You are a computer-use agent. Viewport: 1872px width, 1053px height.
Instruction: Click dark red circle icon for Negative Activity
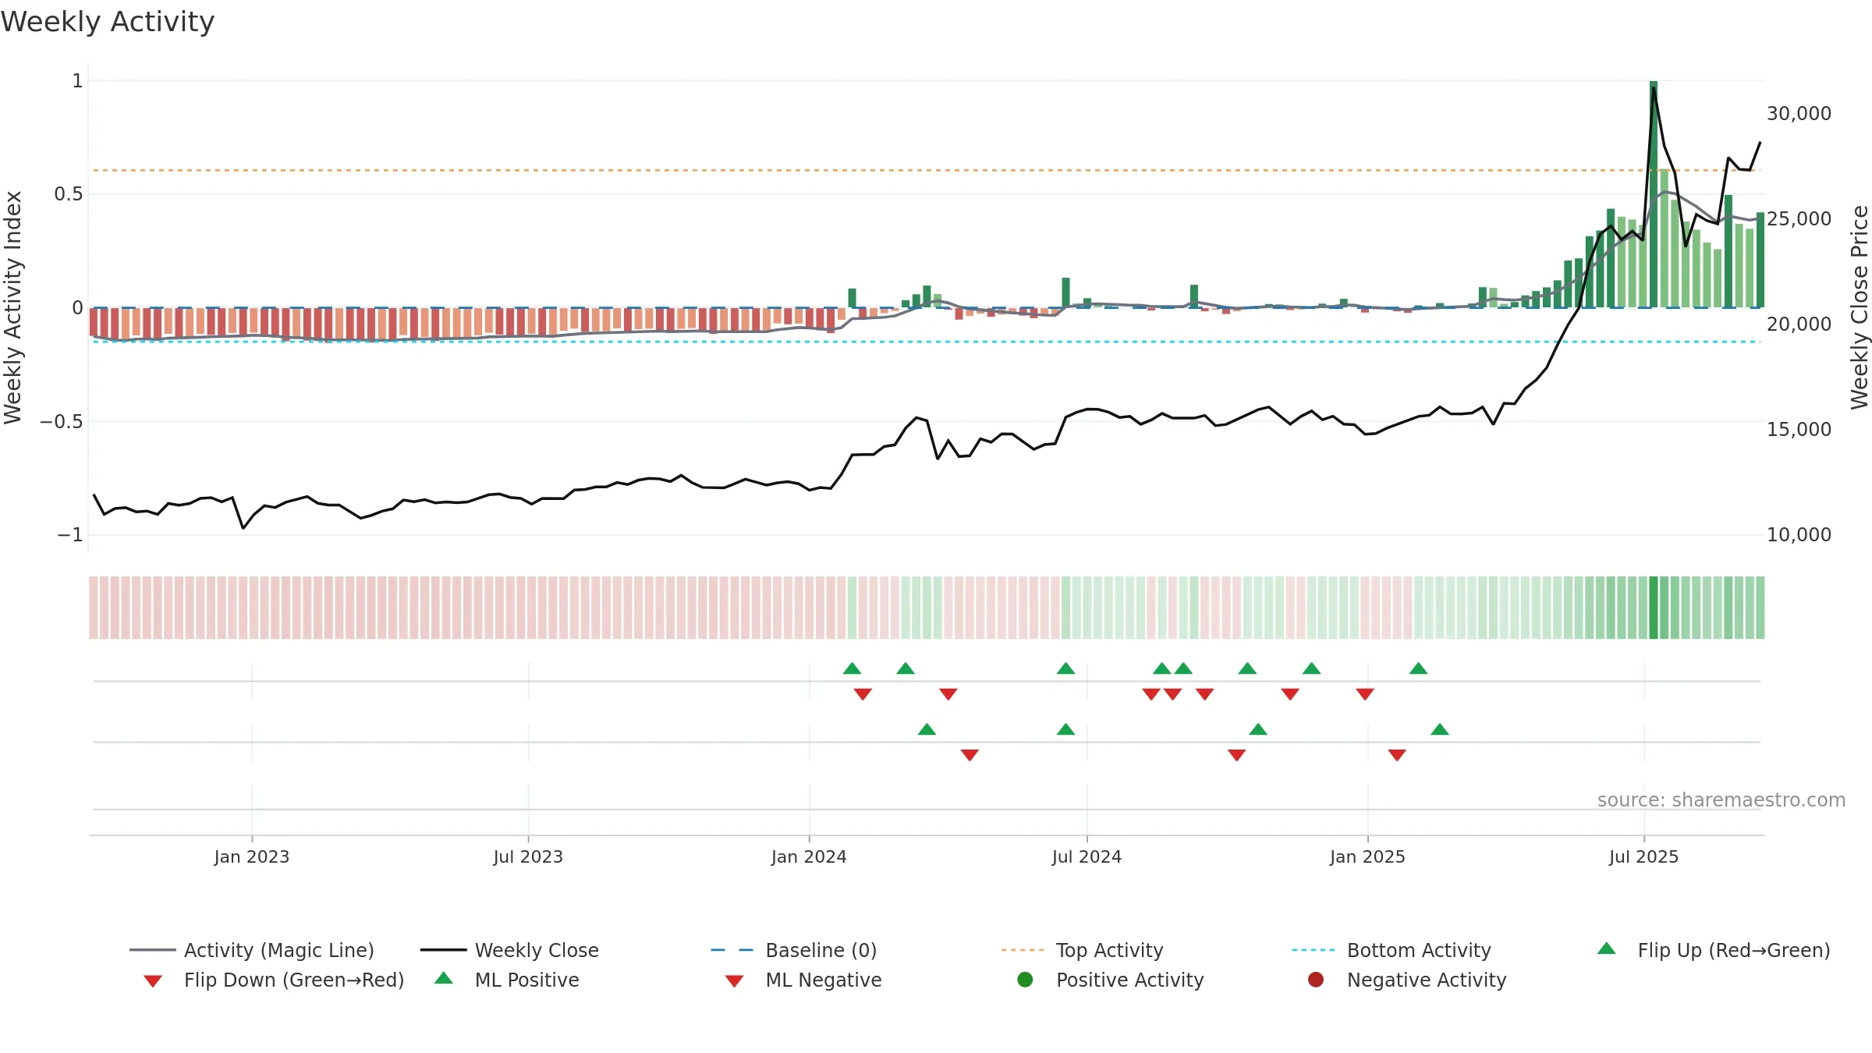coord(1316,980)
